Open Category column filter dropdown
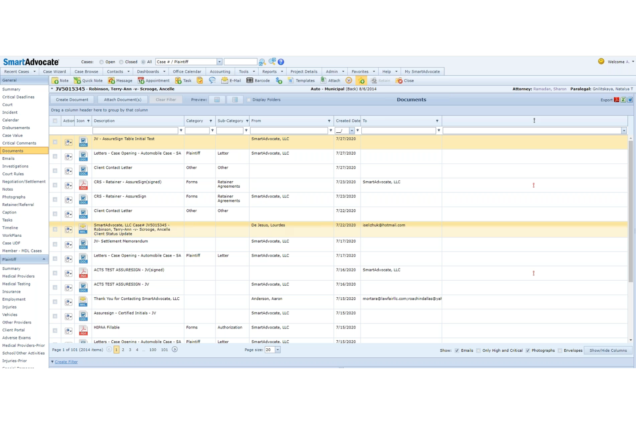The width and height of the screenshot is (636, 424). coord(212,131)
